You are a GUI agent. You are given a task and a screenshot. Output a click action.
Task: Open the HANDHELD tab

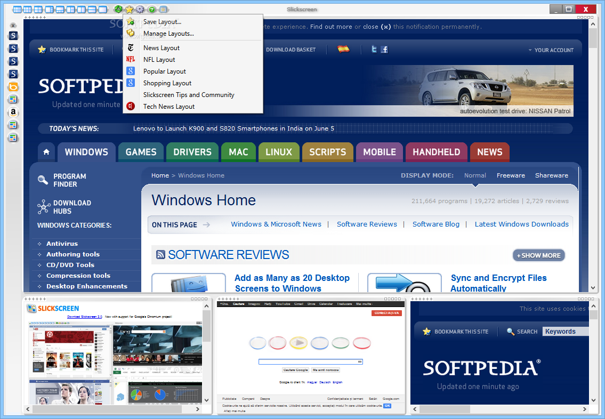[x=437, y=152]
